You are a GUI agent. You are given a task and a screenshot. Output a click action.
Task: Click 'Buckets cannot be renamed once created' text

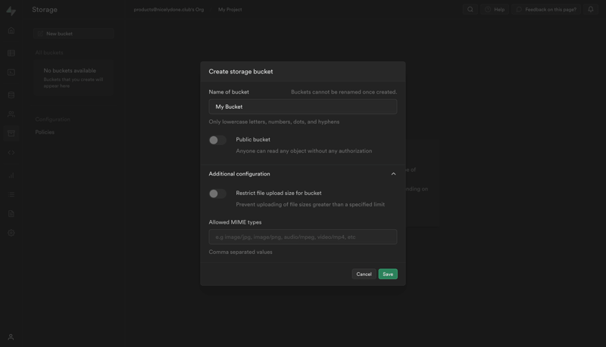pyautogui.click(x=344, y=91)
